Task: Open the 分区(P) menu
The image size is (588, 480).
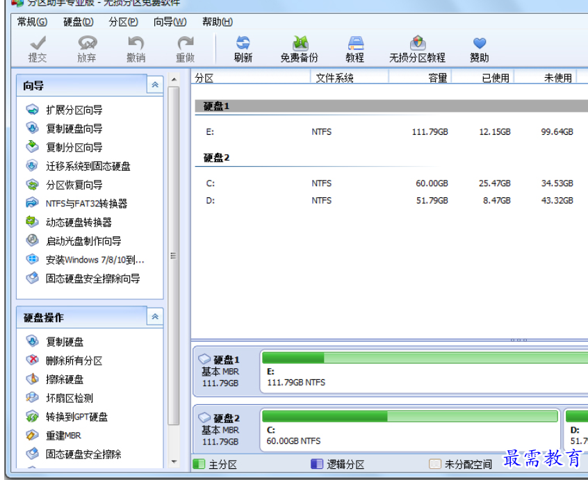Action: click(x=124, y=22)
